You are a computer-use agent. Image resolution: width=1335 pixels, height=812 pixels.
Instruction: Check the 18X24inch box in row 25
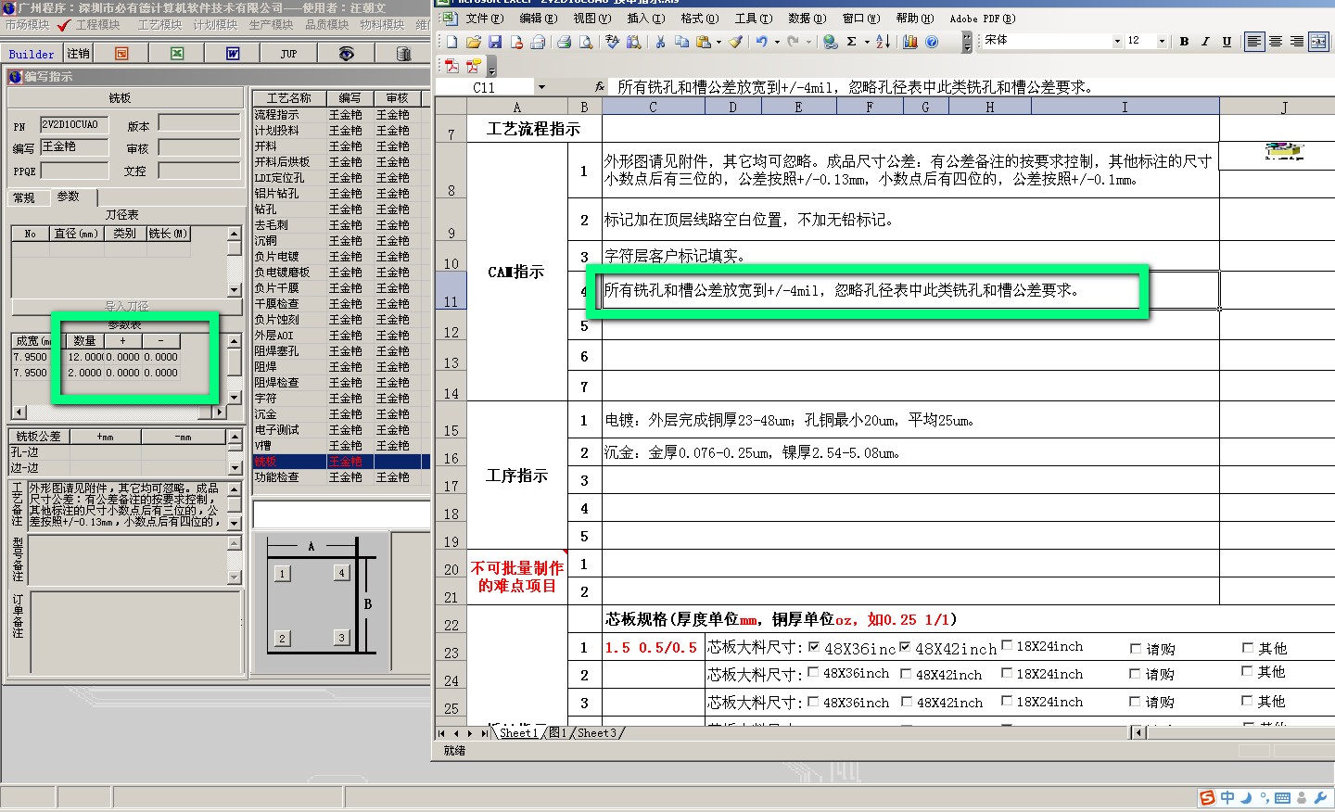point(1007,701)
